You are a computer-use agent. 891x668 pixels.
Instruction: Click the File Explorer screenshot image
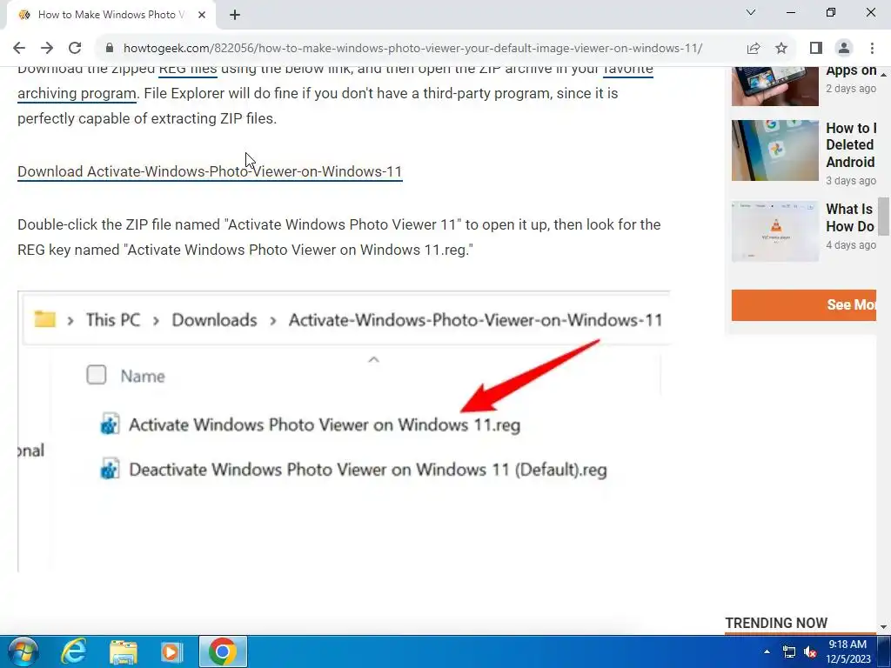[344, 431]
